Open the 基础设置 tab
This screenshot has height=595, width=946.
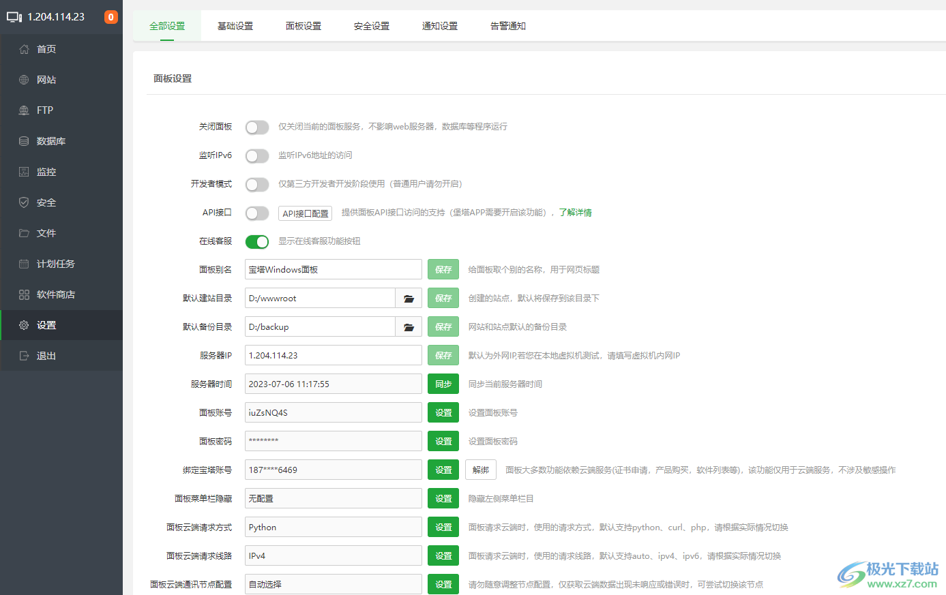235,26
